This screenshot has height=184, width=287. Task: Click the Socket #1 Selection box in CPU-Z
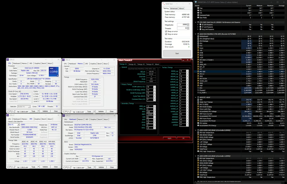tap(24, 106)
